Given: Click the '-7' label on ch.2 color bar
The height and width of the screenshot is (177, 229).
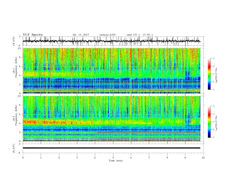Looking at the screenshot, I should pyautogui.click(x=213, y=138).
